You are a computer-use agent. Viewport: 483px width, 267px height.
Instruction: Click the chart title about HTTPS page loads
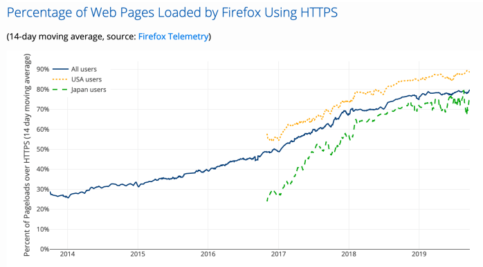click(172, 13)
